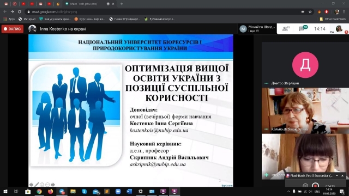Select Кальна-Дубінюк Тетяна video tile

(305, 111)
